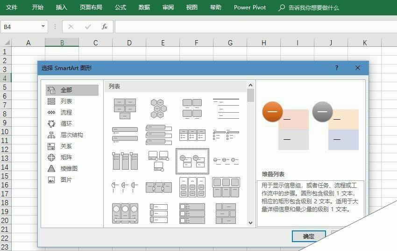Click the 列表 gallery section heading

tap(114, 86)
